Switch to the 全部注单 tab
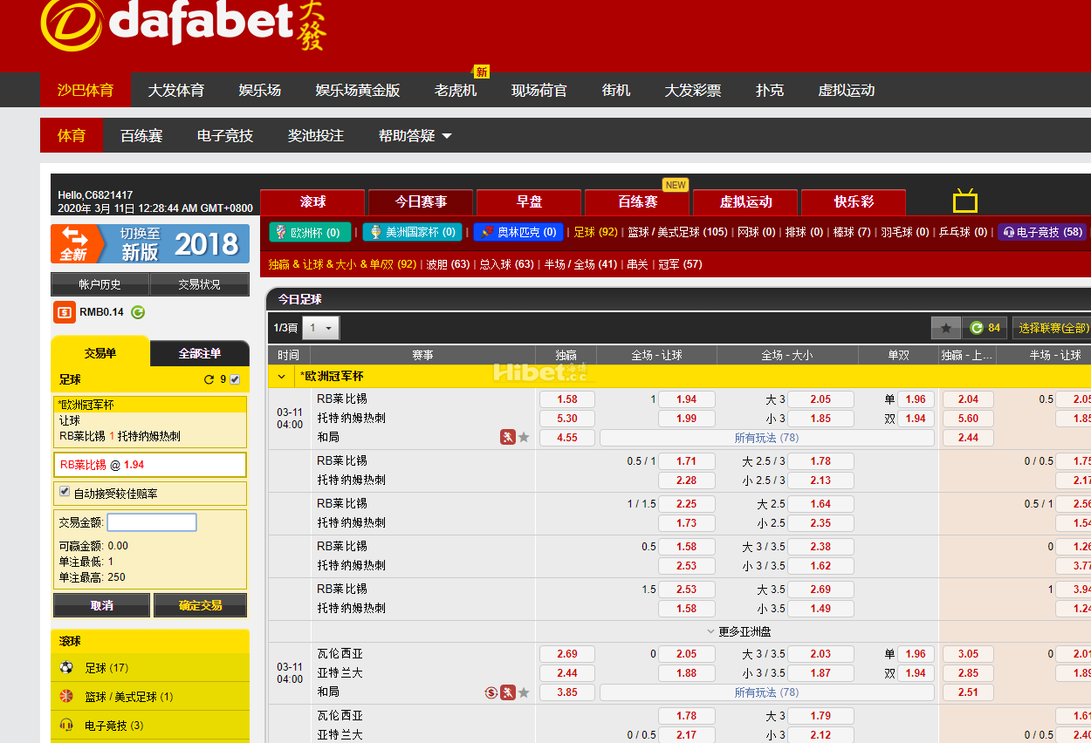The image size is (1091, 743). [200, 353]
